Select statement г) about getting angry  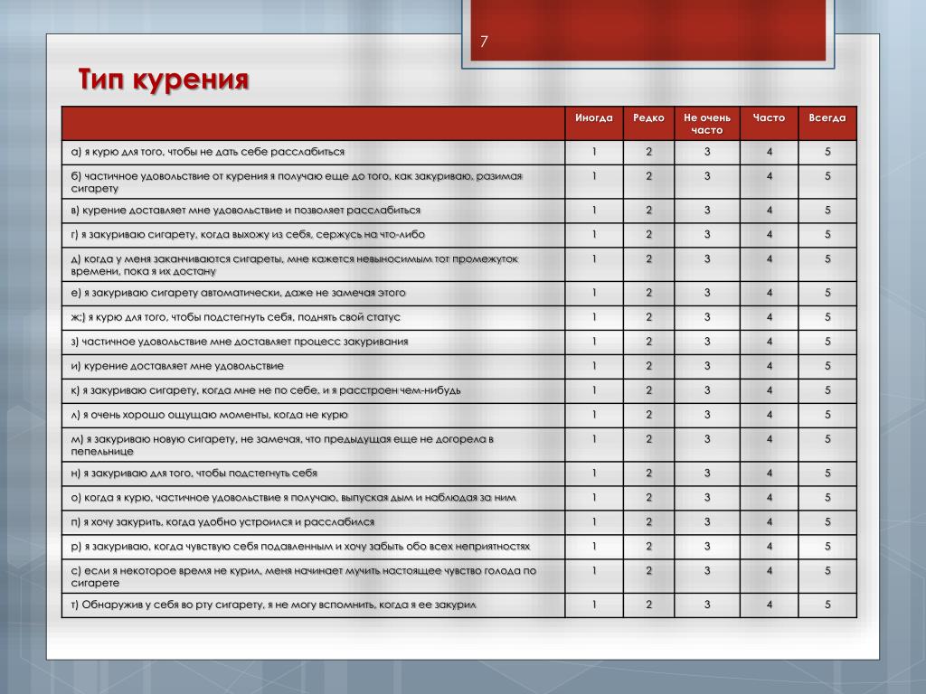point(248,234)
